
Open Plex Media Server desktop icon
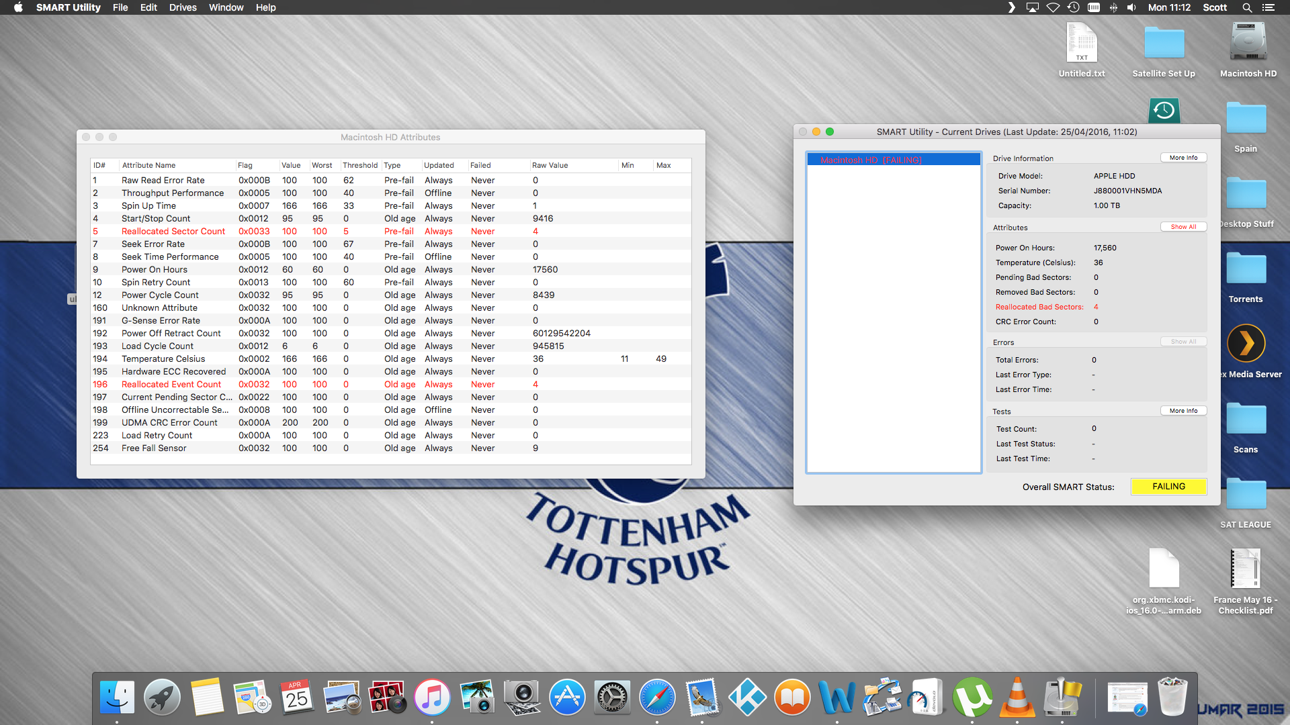pos(1246,344)
